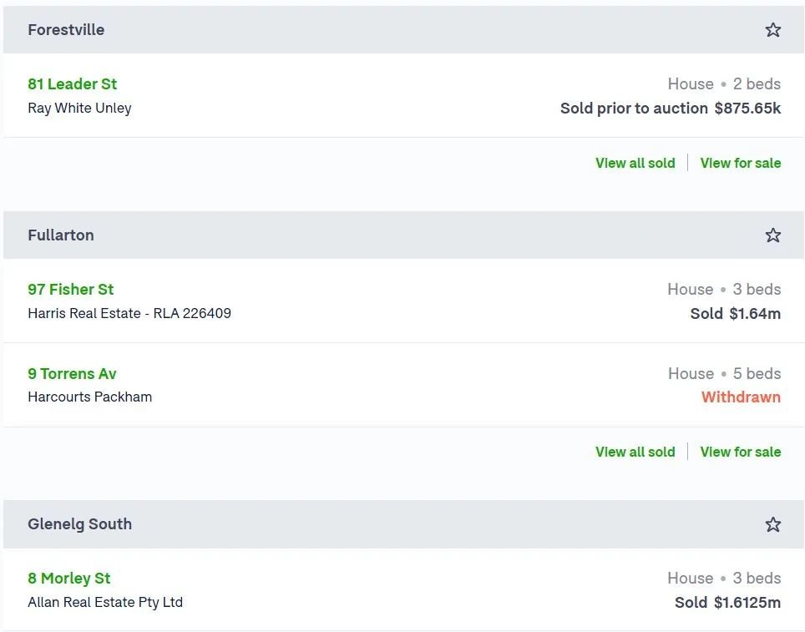View the 9 Torrens Av listing
The width and height of the screenshot is (805, 632).
coord(72,373)
